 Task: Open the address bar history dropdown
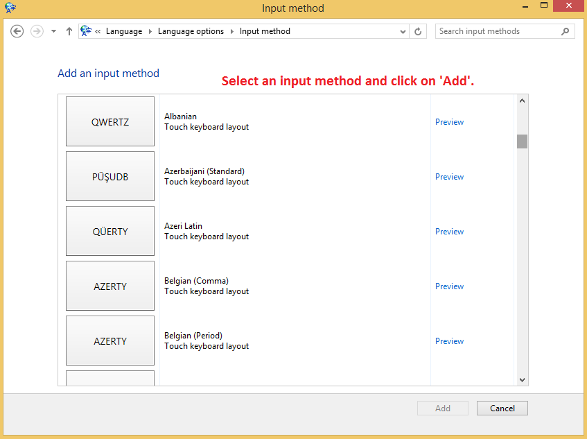click(x=403, y=31)
